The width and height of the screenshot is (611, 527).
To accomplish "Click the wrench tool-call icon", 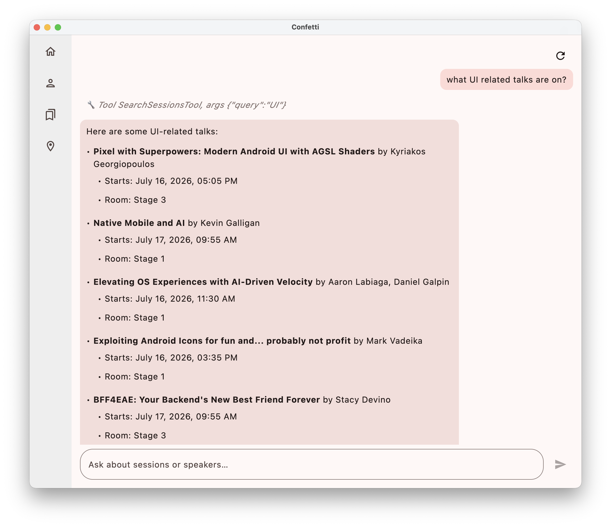I will (91, 105).
